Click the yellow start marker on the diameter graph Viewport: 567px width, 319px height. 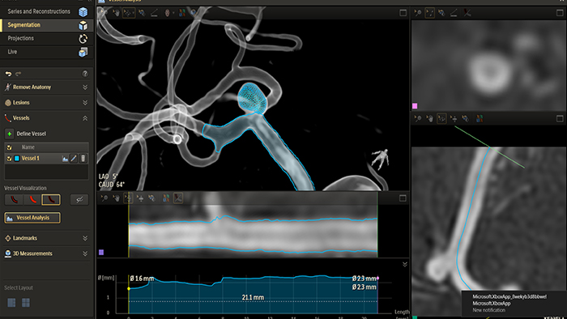point(129,289)
